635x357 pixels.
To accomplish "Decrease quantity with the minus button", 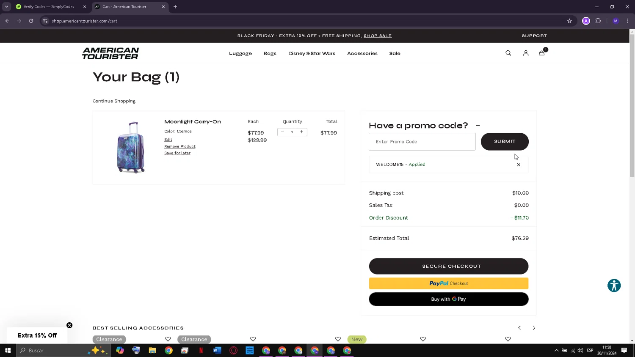I will point(282,132).
